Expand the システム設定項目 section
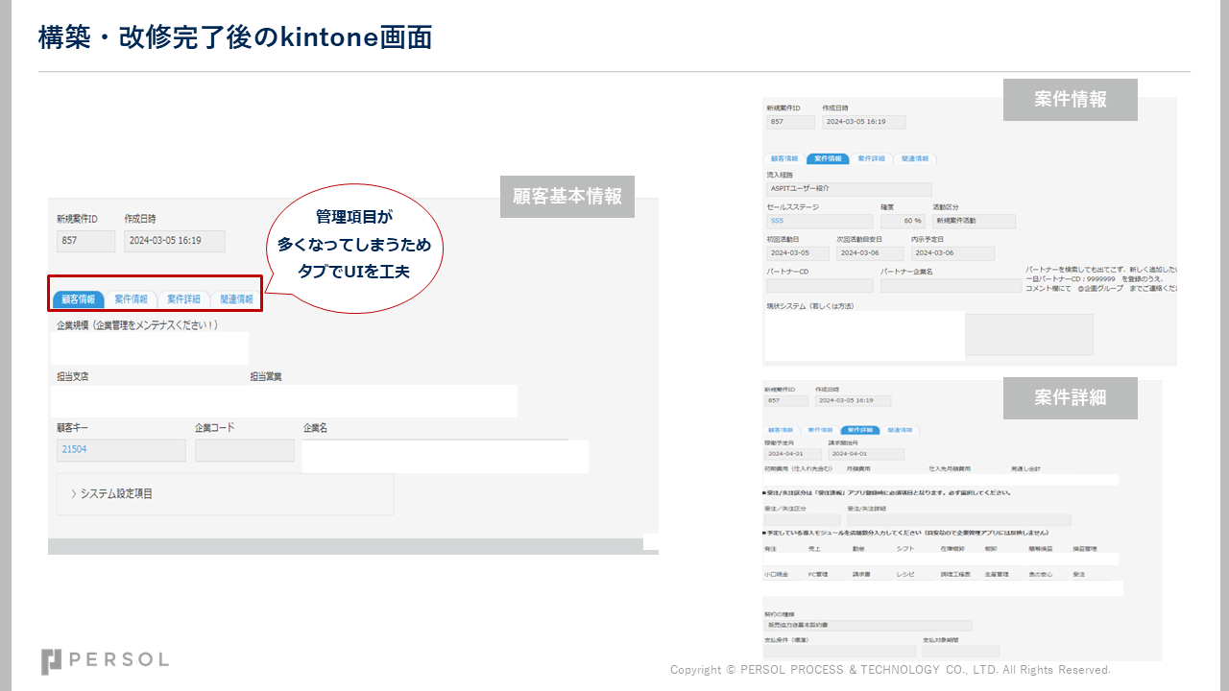 pyautogui.click(x=225, y=493)
